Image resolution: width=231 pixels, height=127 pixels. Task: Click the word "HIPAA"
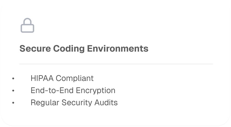tap(42, 78)
